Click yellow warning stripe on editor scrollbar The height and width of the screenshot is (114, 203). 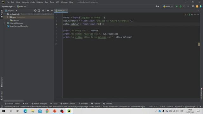[x=199, y=44]
